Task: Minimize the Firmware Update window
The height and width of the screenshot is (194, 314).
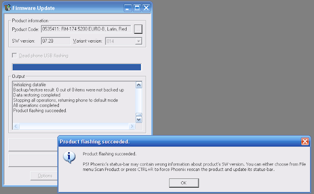Action: (x=128, y=8)
